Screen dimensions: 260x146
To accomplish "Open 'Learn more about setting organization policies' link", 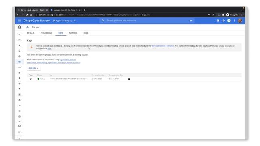I will [54, 62].
